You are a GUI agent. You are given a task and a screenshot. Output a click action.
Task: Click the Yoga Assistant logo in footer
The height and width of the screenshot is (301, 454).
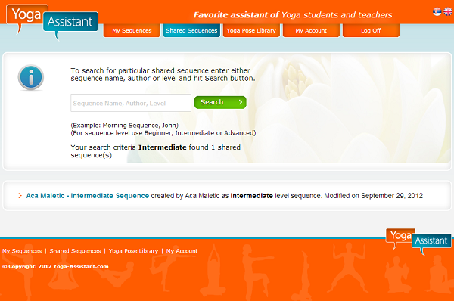pos(418,241)
